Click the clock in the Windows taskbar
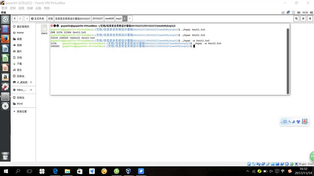The height and width of the screenshot is (176, 314). pos(304,171)
